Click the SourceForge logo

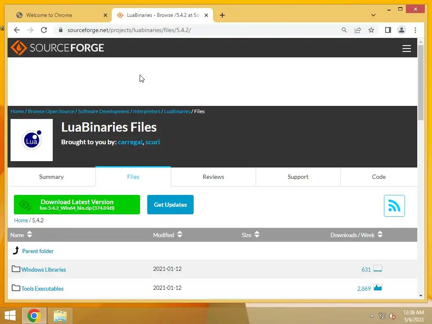pyautogui.click(x=57, y=48)
